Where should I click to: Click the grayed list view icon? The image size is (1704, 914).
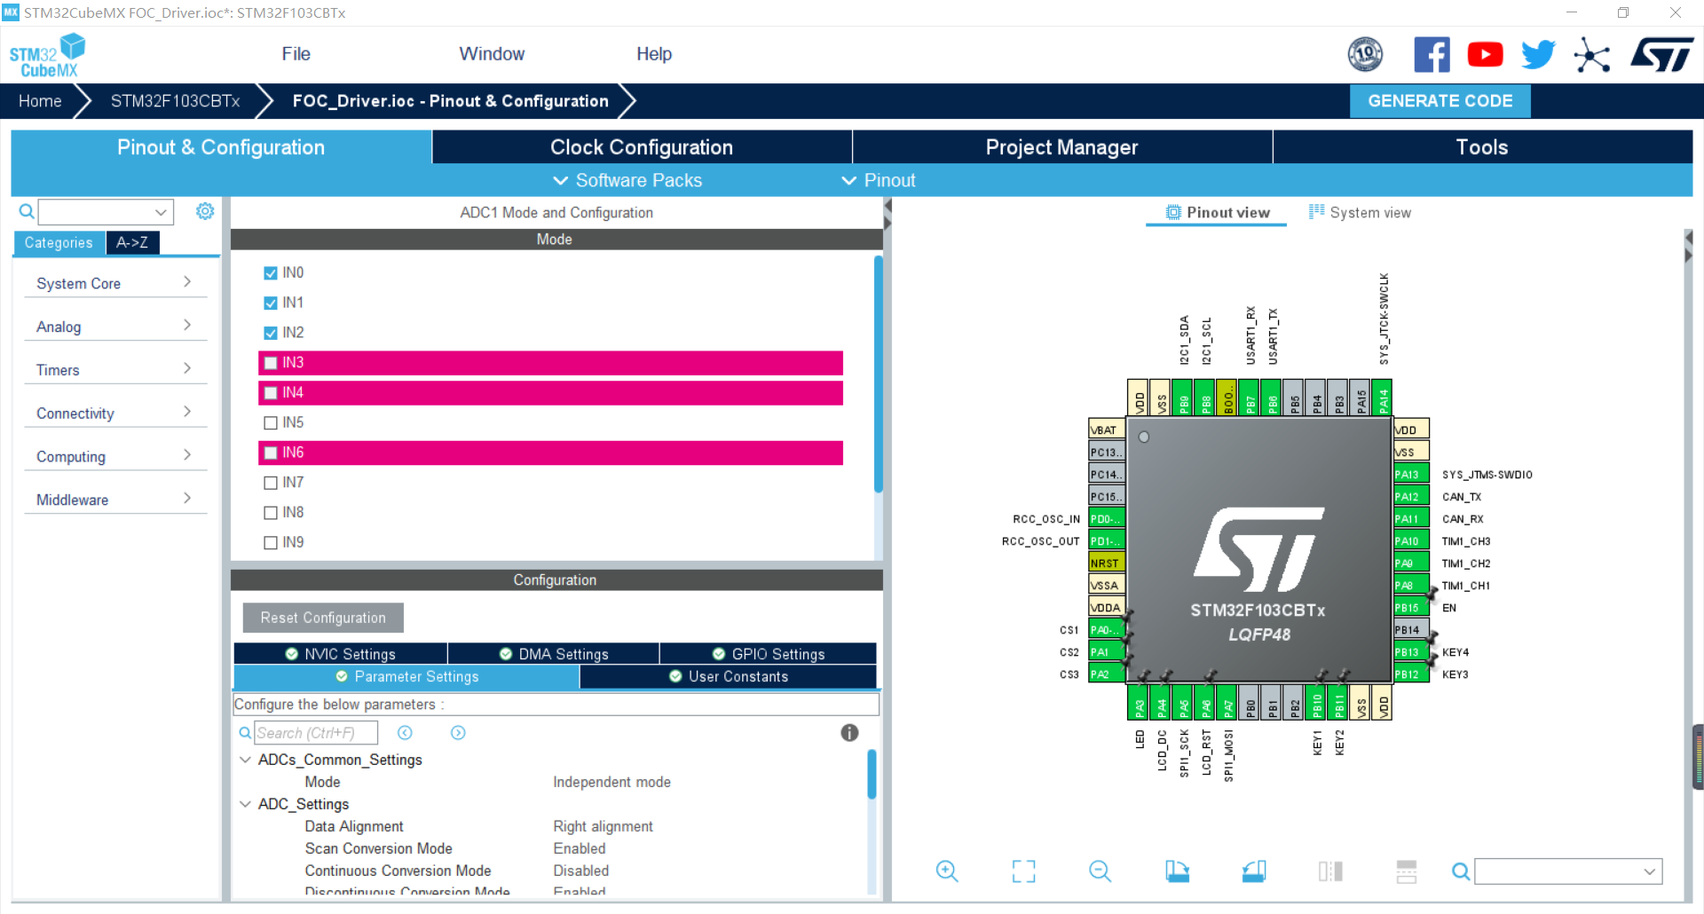pyautogui.click(x=1407, y=871)
